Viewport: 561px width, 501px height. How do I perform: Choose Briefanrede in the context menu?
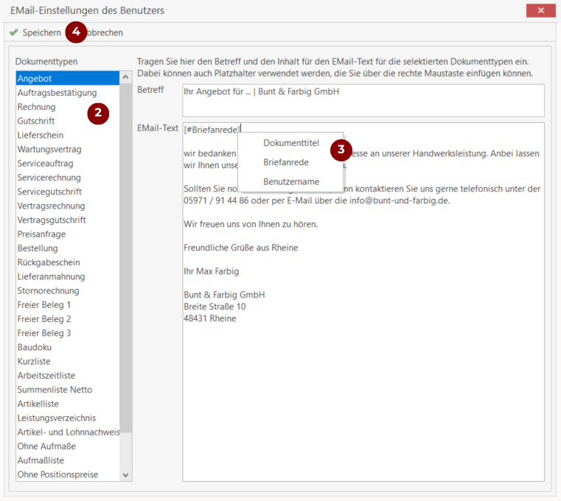tap(285, 162)
